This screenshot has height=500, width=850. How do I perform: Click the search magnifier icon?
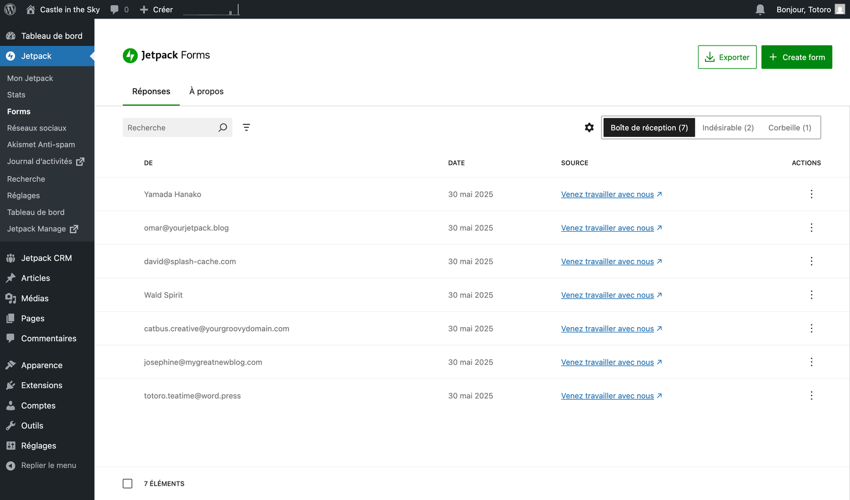(223, 127)
